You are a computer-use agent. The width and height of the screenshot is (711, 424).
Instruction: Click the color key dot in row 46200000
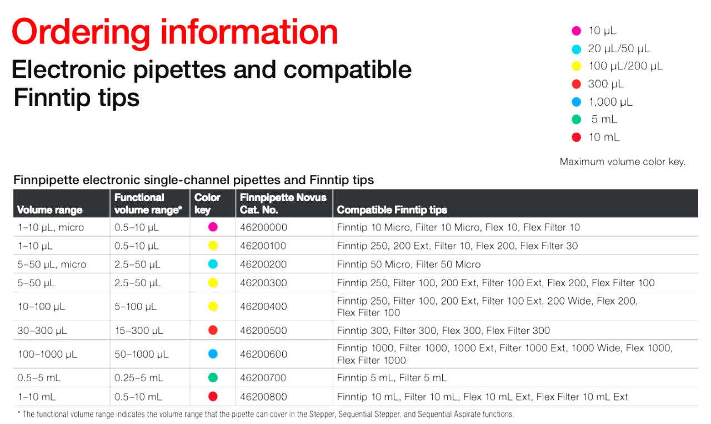point(212,227)
